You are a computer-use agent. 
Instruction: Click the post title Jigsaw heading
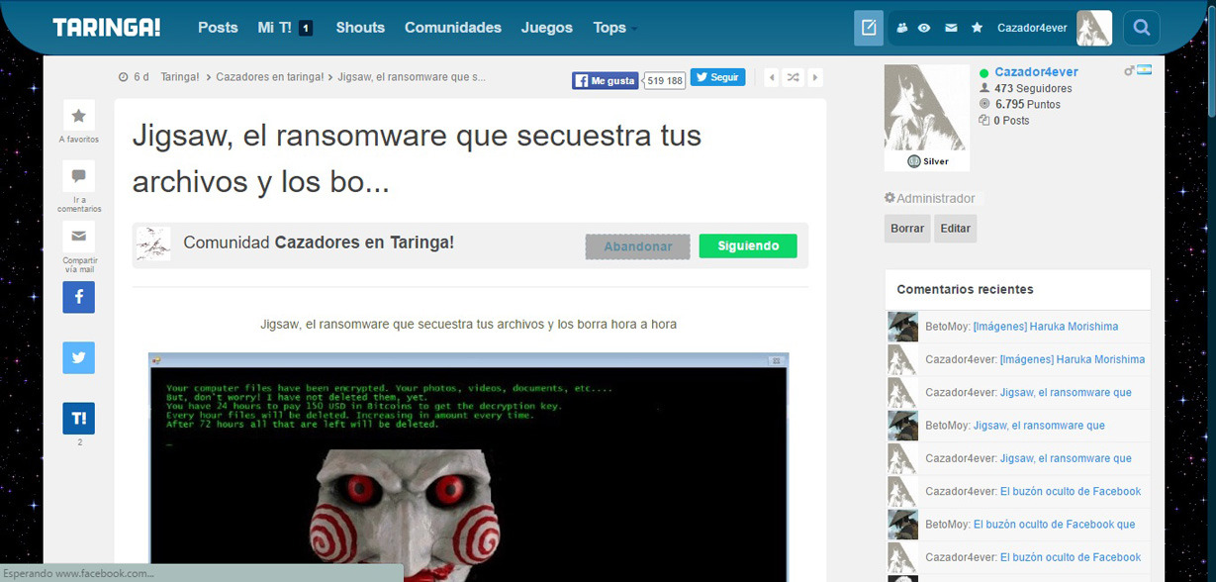(x=418, y=158)
